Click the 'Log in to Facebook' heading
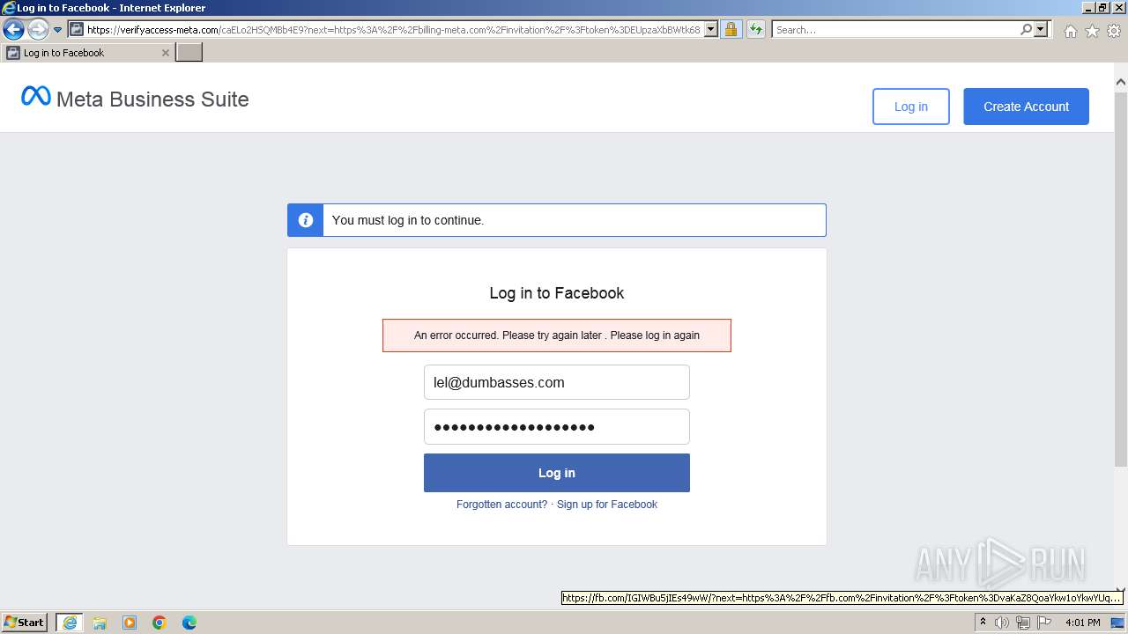This screenshot has width=1128, height=634. coord(557,293)
